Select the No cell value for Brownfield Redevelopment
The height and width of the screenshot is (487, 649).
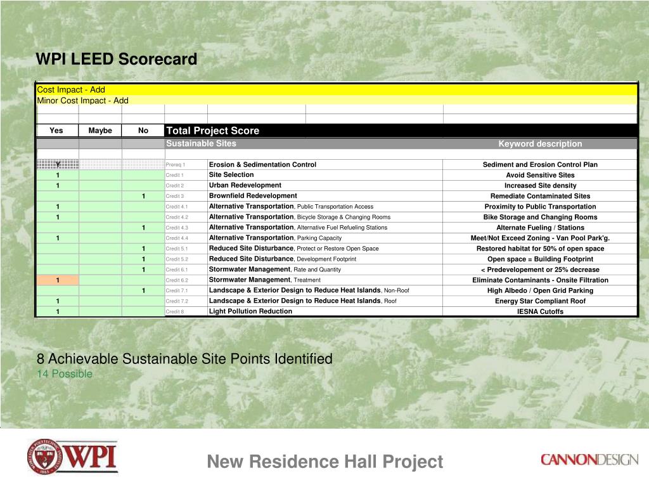[143, 196]
